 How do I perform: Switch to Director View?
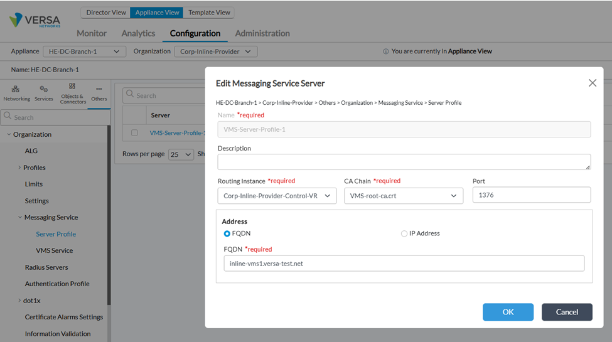point(106,13)
